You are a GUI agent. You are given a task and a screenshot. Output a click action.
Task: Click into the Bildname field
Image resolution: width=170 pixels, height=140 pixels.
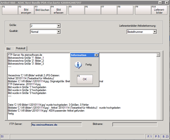138,125
